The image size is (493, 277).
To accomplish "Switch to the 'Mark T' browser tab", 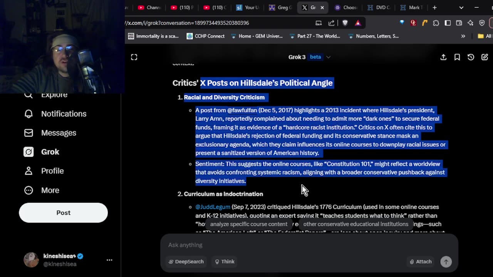I will click(x=412, y=7).
